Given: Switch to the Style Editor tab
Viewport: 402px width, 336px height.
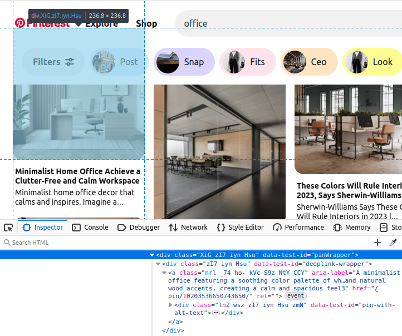Looking at the screenshot, I should coord(240,228).
